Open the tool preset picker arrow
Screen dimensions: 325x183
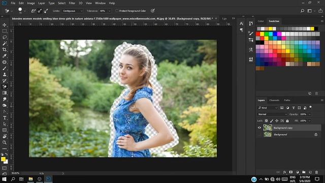(x=12, y=11)
